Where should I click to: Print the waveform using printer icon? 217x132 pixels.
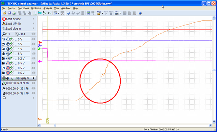pos(14,13)
